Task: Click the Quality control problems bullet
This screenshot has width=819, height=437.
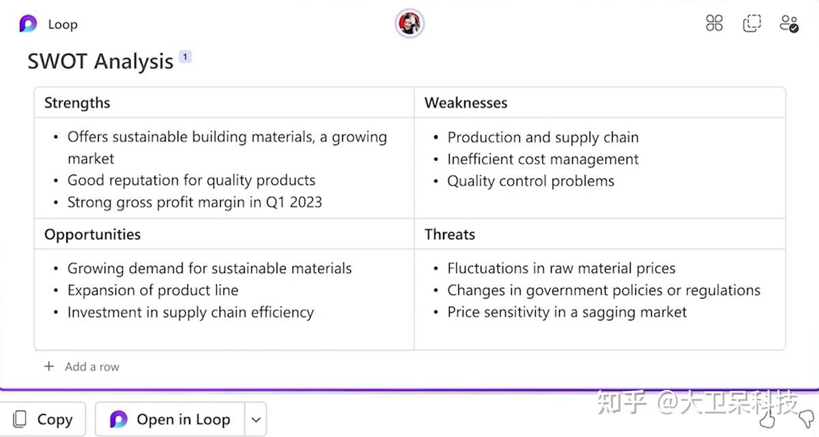Action: point(530,181)
